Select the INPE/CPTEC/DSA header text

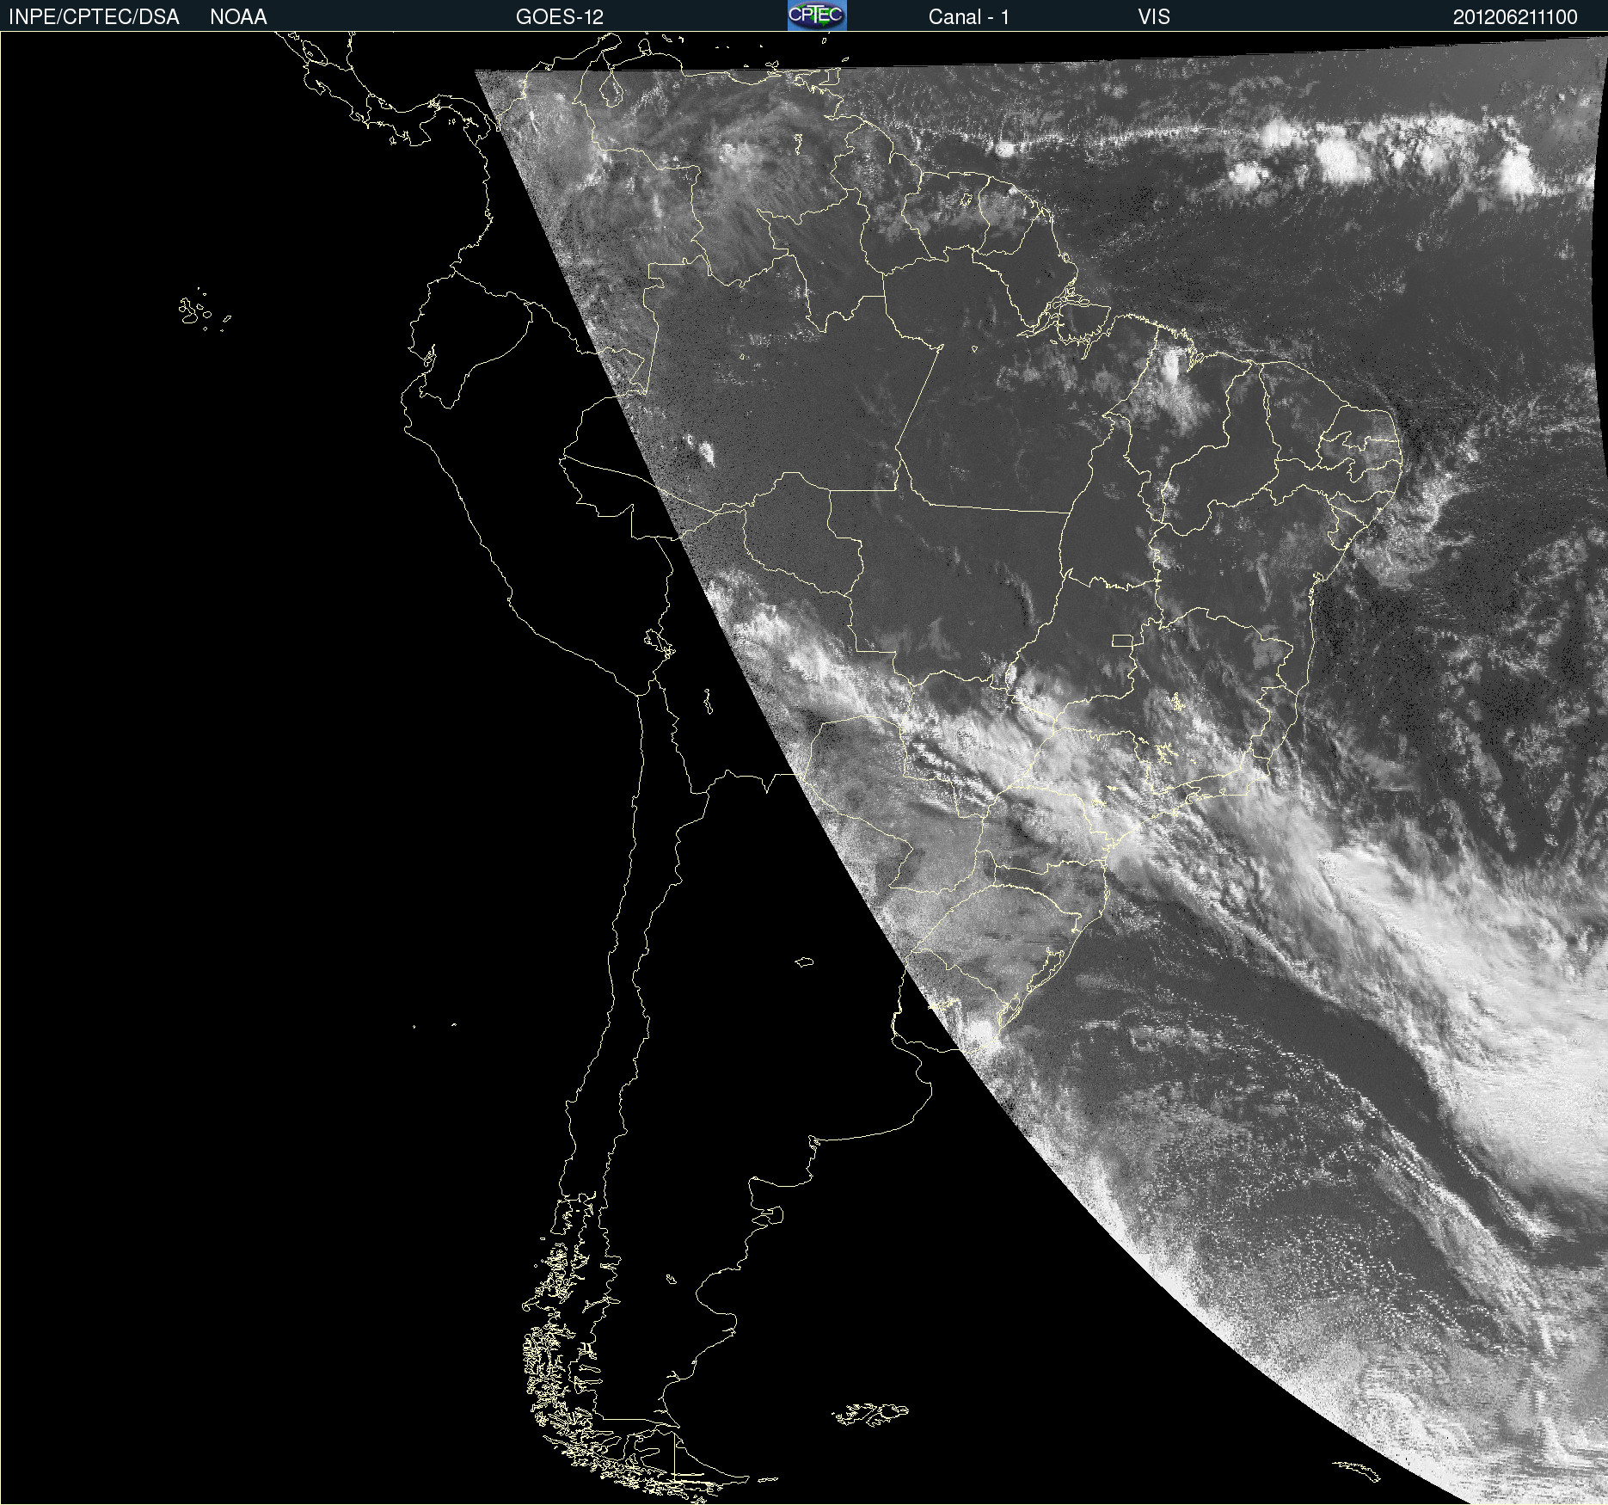coord(94,17)
